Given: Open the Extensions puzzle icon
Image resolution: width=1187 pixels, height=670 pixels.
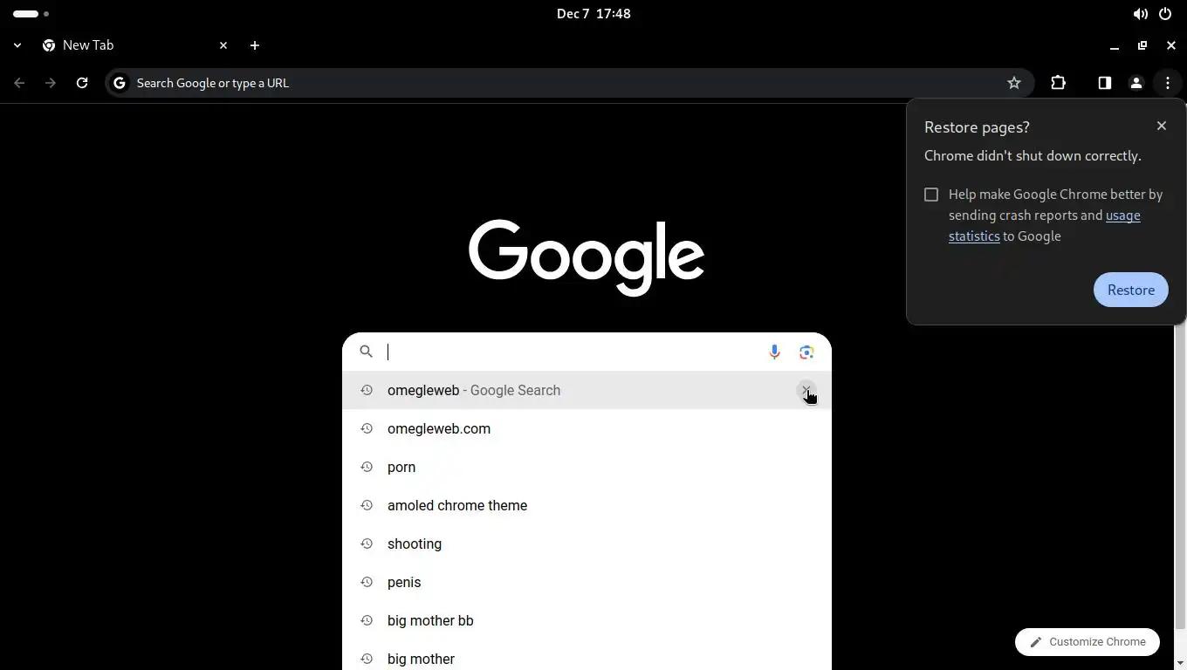Looking at the screenshot, I should point(1058,83).
